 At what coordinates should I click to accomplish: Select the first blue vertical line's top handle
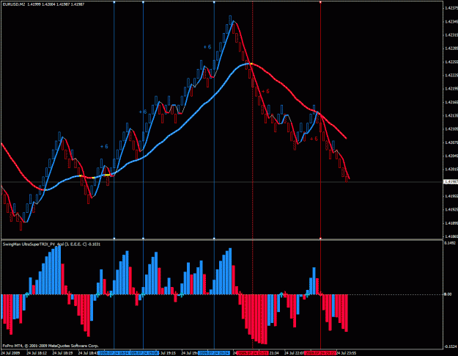(114, 2)
